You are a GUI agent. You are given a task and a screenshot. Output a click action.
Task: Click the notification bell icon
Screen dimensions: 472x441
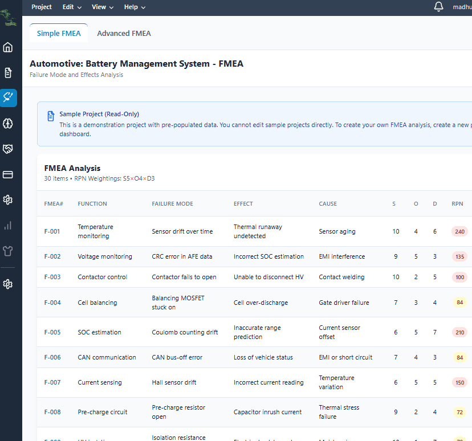pos(437,7)
